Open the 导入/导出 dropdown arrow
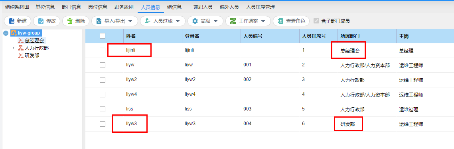 pyautogui.click(x=130, y=21)
